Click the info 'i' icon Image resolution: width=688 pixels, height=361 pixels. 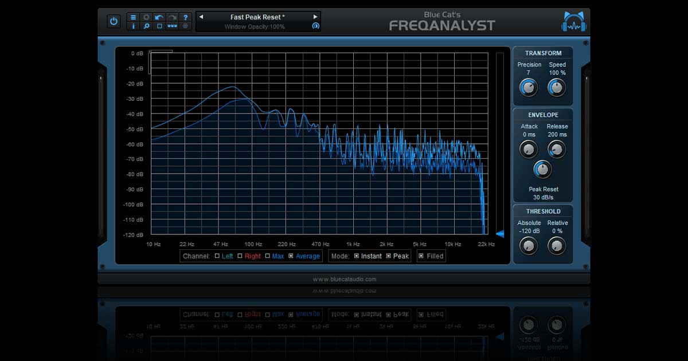point(134,26)
